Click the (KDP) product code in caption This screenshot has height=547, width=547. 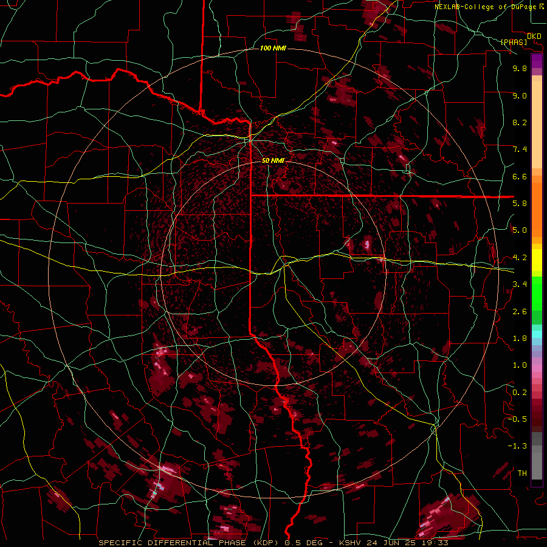(265, 543)
